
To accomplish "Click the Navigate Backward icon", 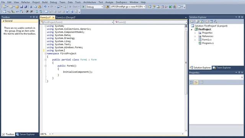I will coord(59,7).
